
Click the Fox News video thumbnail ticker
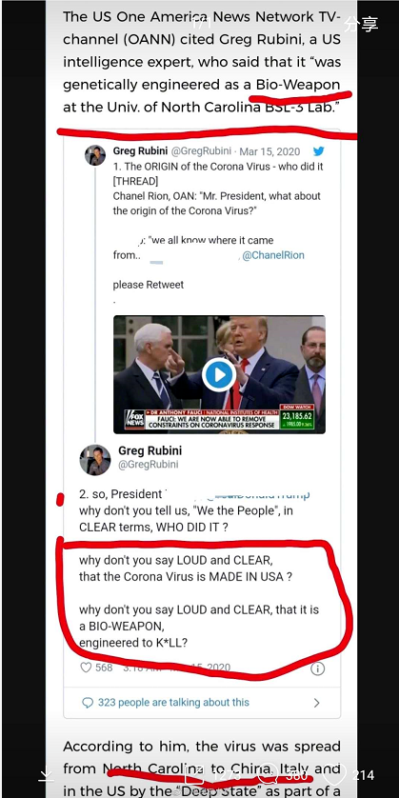[219, 419]
